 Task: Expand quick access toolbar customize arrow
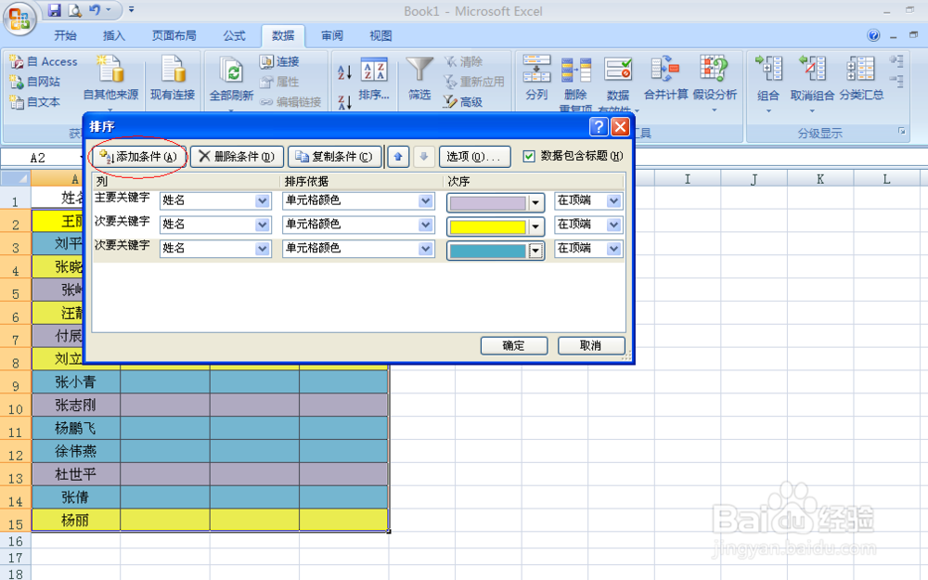point(132,10)
